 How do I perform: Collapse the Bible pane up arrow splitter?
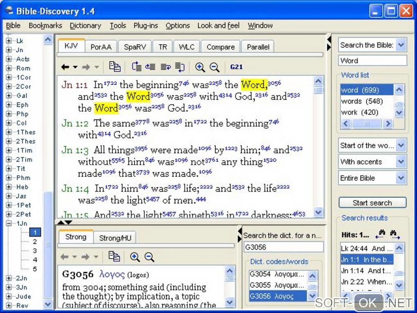[x=61, y=222]
